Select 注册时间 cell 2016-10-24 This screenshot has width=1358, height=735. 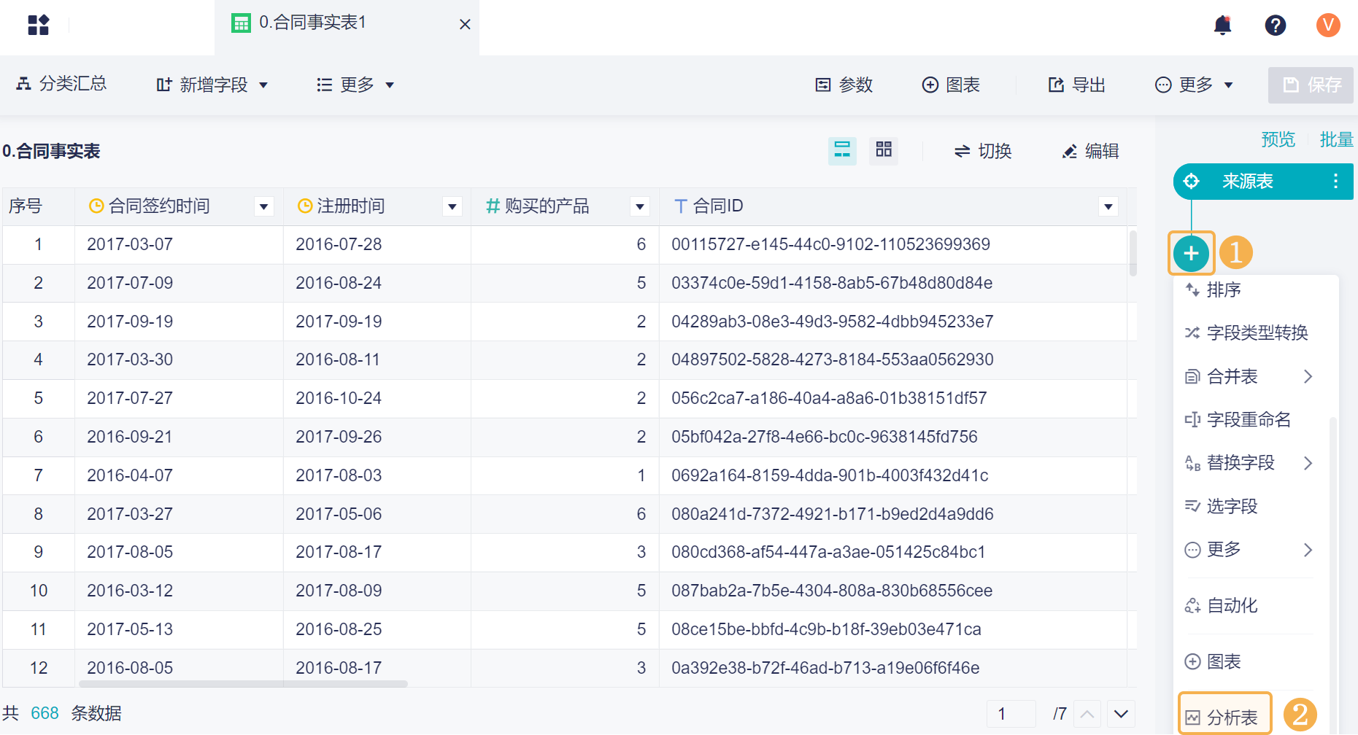point(377,398)
